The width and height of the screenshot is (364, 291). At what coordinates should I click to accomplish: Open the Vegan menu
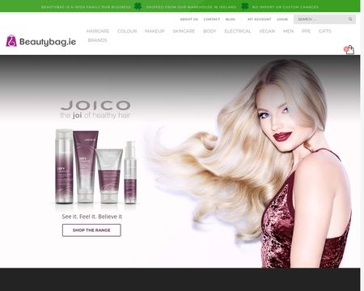click(267, 31)
